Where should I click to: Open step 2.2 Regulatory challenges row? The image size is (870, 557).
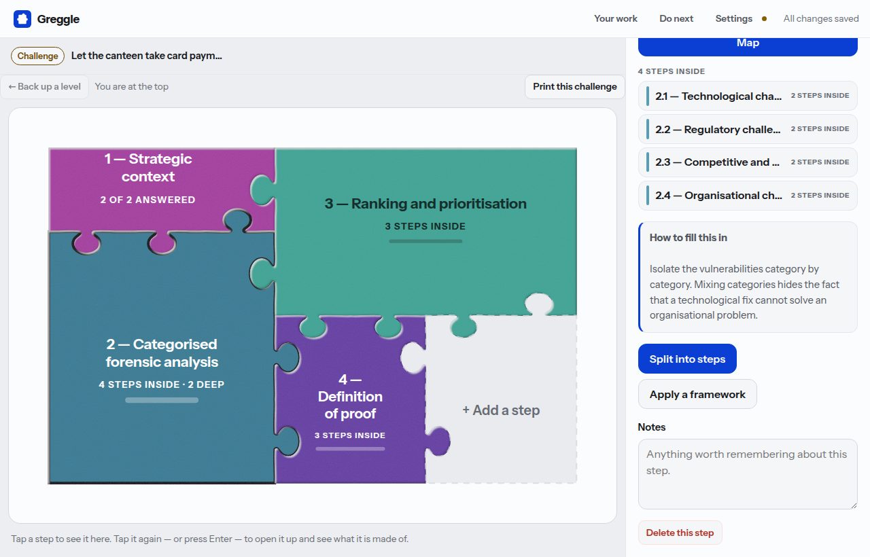tap(748, 129)
